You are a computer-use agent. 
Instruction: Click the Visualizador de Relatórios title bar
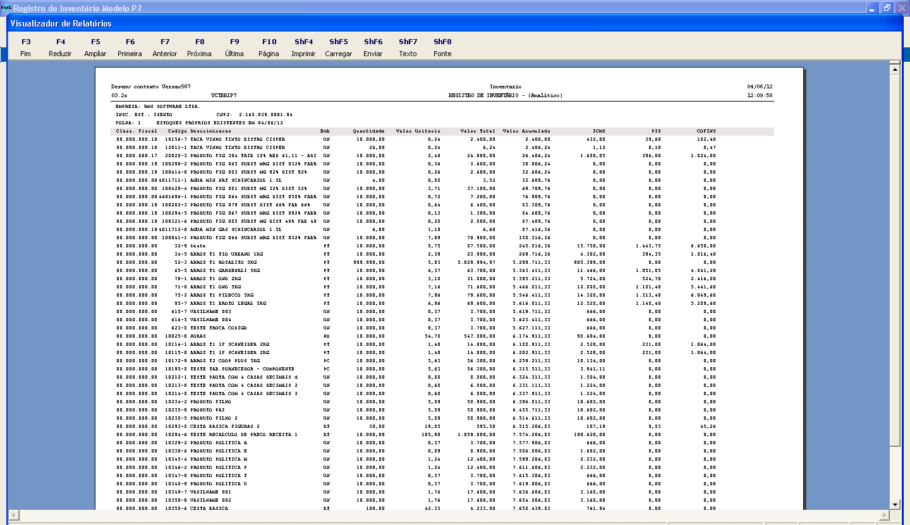coord(455,23)
